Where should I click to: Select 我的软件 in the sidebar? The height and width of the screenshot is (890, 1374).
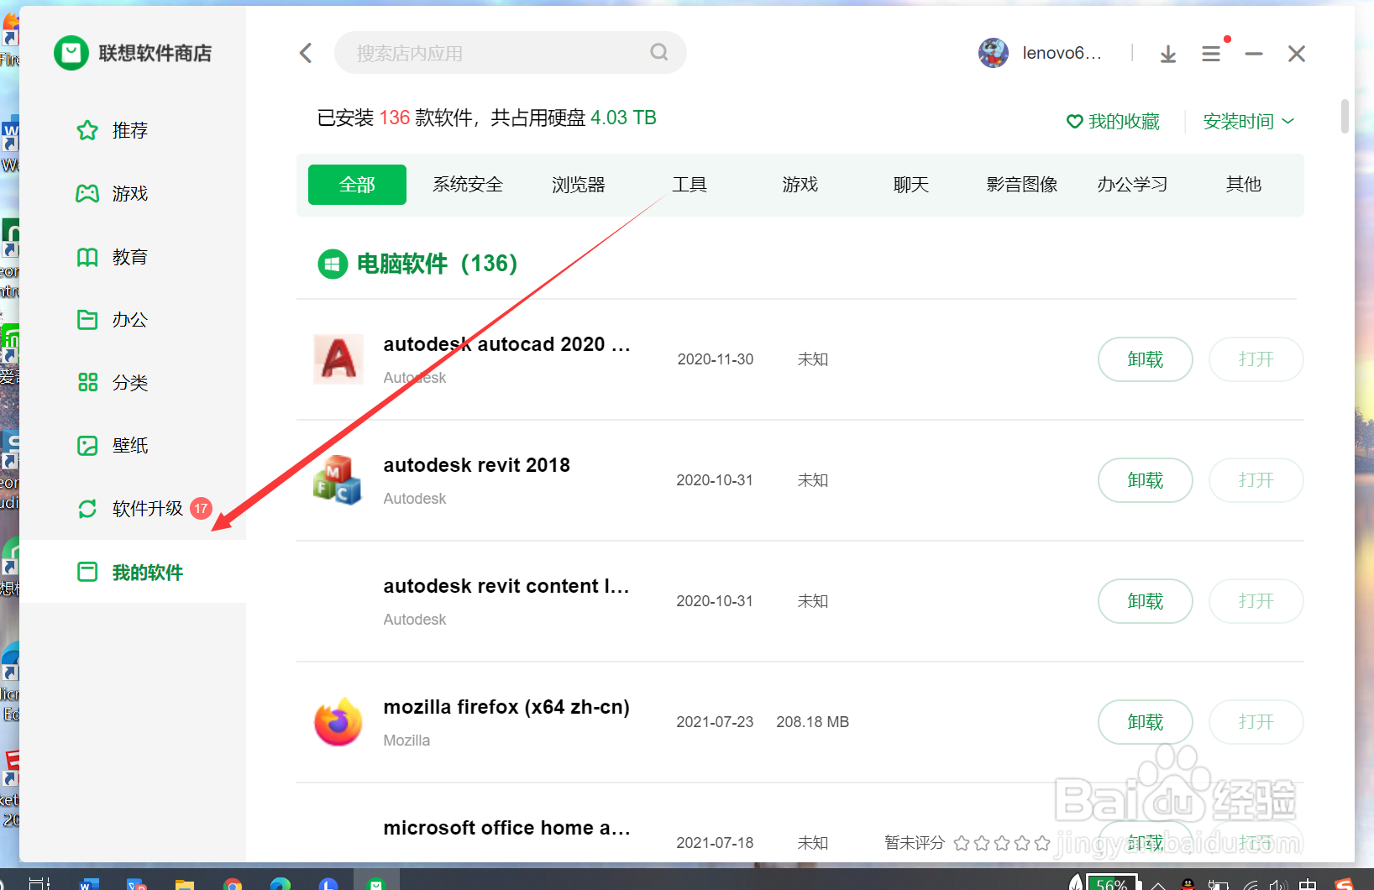tap(133, 572)
